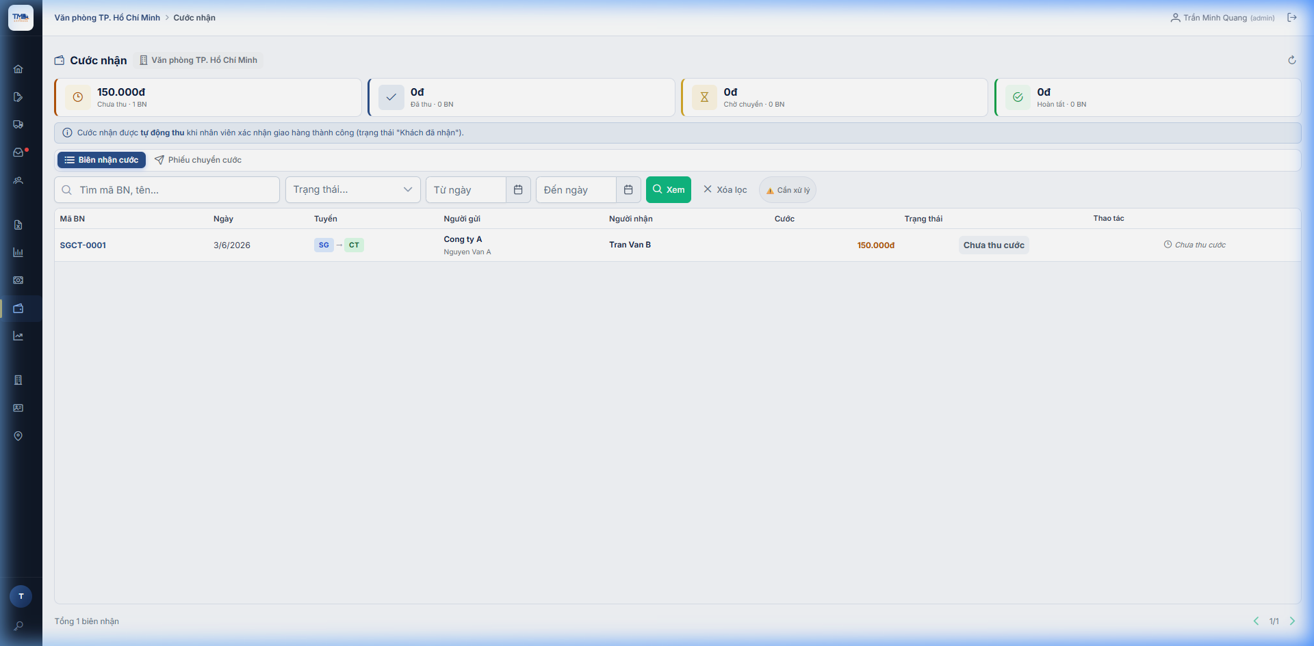This screenshot has width=1314, height=646.
Task: Click the Mã BN column header
Action: pos(73,219)
